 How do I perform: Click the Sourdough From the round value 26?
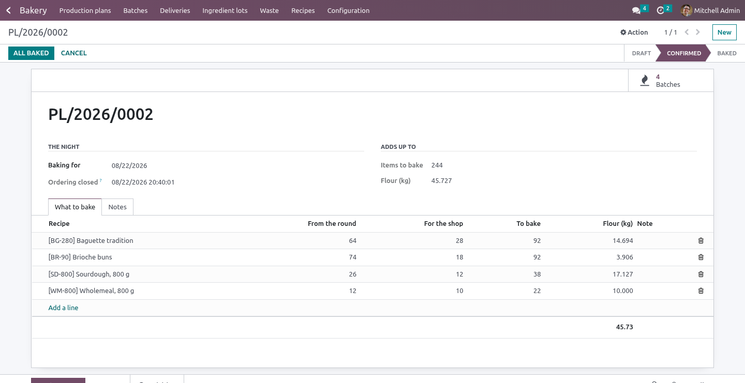point(352,274)
